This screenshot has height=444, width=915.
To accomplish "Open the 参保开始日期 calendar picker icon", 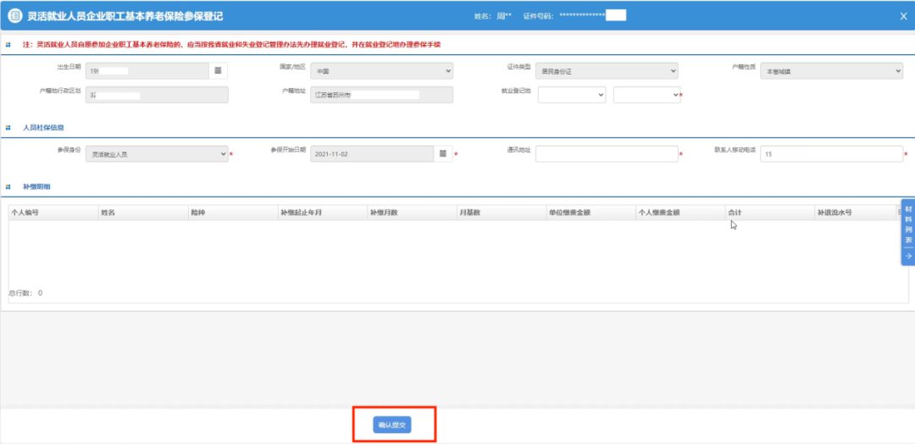I will click(x=442, y=153).
